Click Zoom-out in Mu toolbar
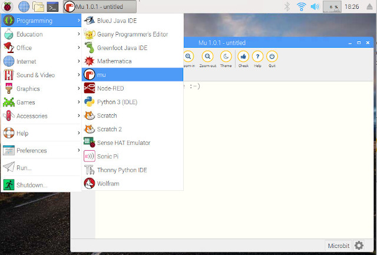This screenshot has width=377, height=255. (x=208, y=59)
